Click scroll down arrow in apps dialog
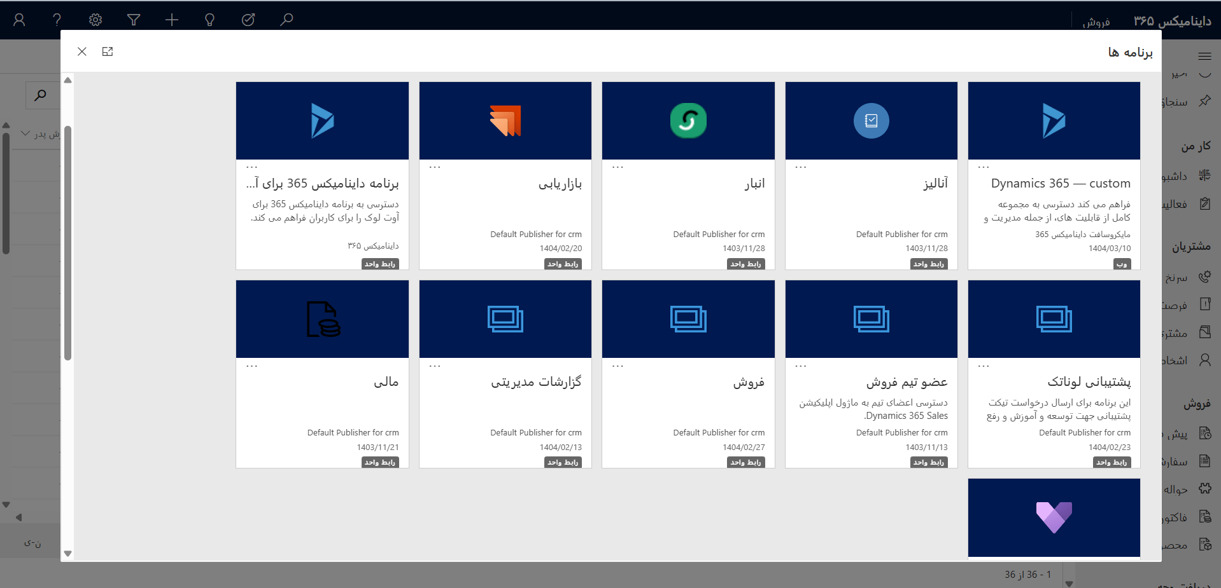 point(67,554)
